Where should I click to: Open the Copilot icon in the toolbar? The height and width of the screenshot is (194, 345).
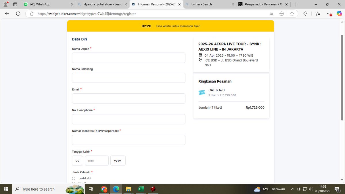[x=339, y=14]
